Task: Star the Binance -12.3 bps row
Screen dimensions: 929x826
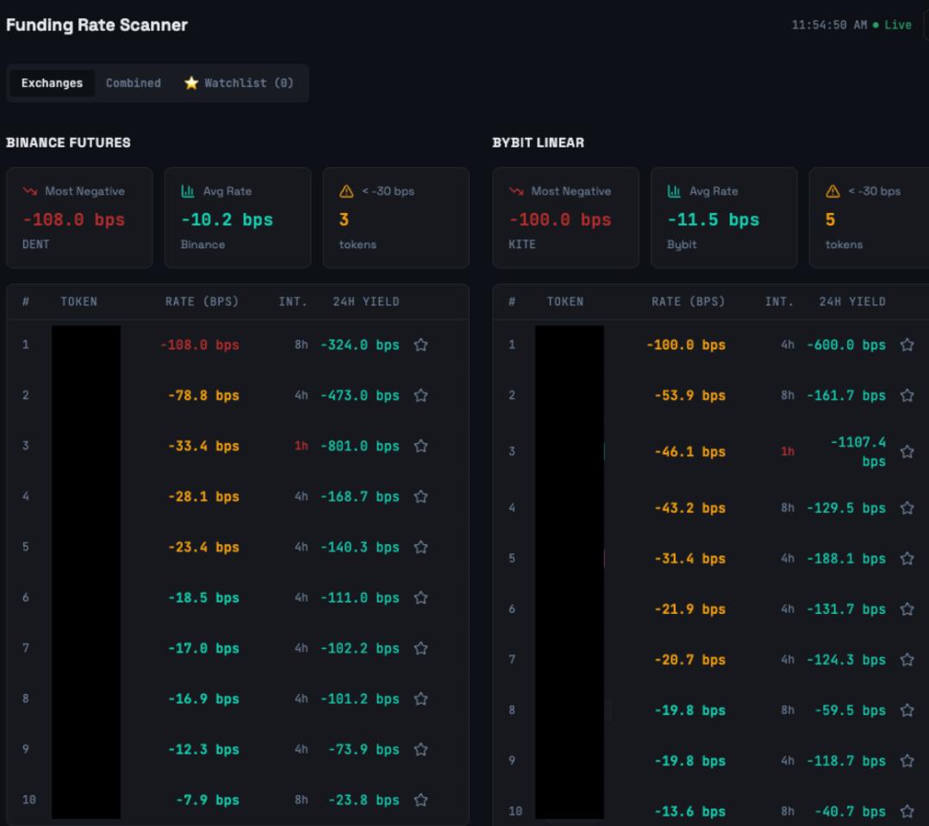Action: tap(421, 749)
